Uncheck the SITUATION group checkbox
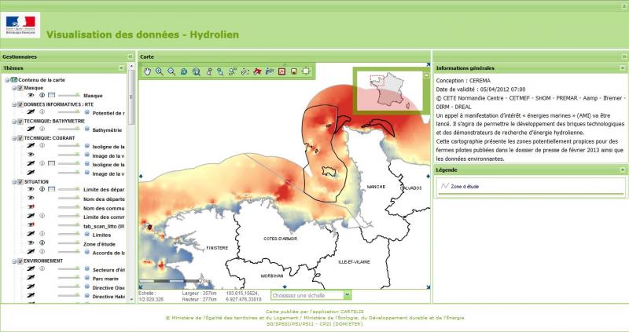The image size is (629, 332). point(20,181)
